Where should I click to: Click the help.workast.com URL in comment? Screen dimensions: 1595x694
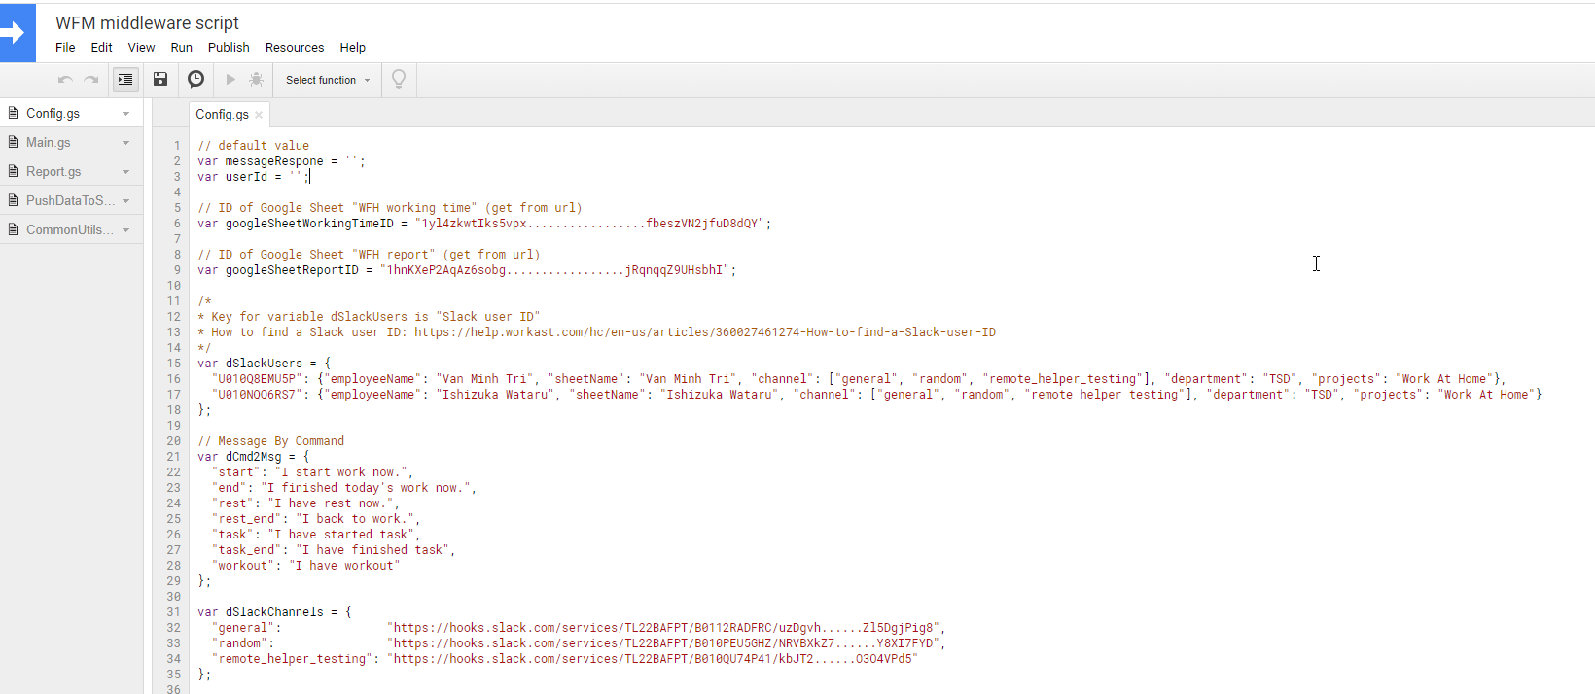click(x=705, y=332)
